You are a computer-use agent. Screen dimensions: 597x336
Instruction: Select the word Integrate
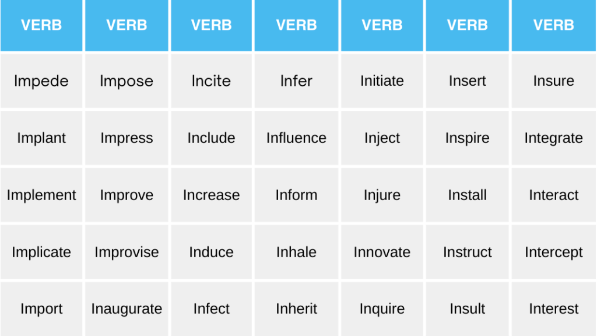[x=553, y=138]
